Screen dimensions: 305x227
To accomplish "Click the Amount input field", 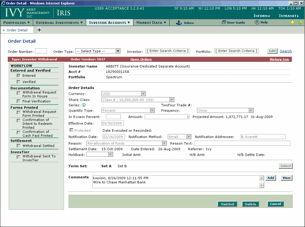I will click(167, 116).
